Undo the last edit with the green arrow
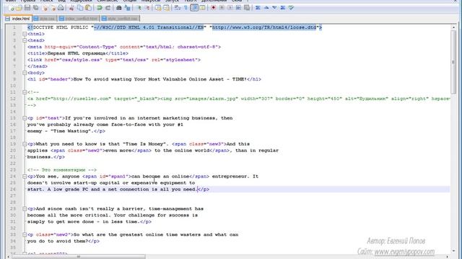Image resolution: width=462 pixels, height=259 pixels. click(100, 8)
